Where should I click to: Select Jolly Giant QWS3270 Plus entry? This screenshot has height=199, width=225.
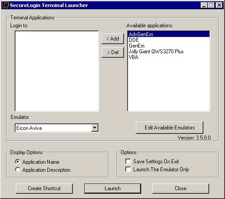169,52
